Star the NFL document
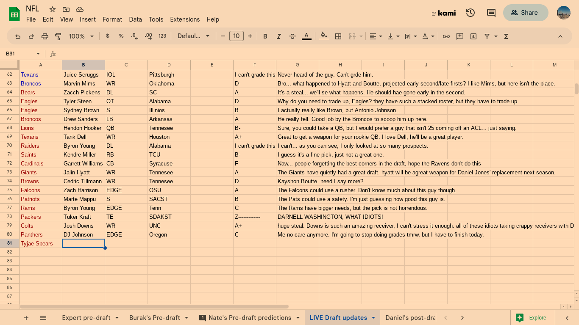 [53, 9]
